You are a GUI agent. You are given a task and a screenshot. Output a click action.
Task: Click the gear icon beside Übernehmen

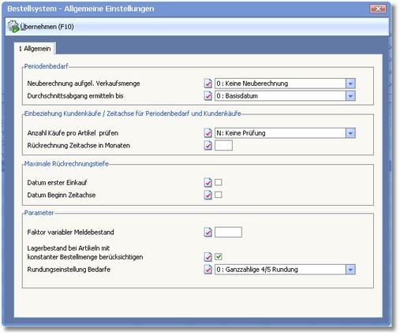[x=13, y=27]
